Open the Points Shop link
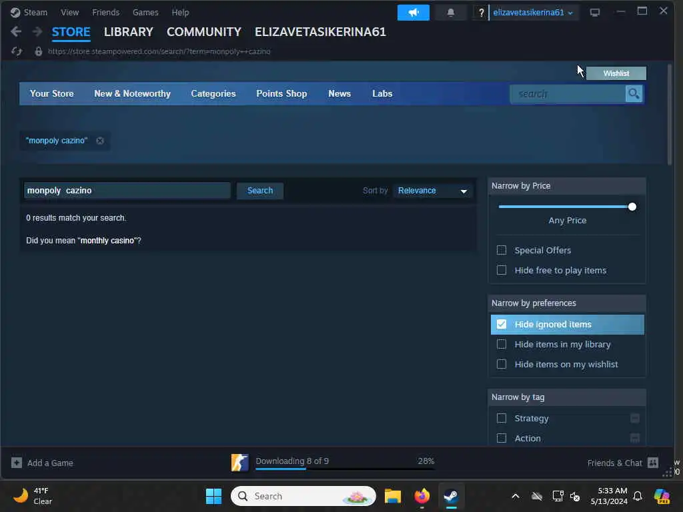Viewport: 683px width, 512px height. (281, 93)
